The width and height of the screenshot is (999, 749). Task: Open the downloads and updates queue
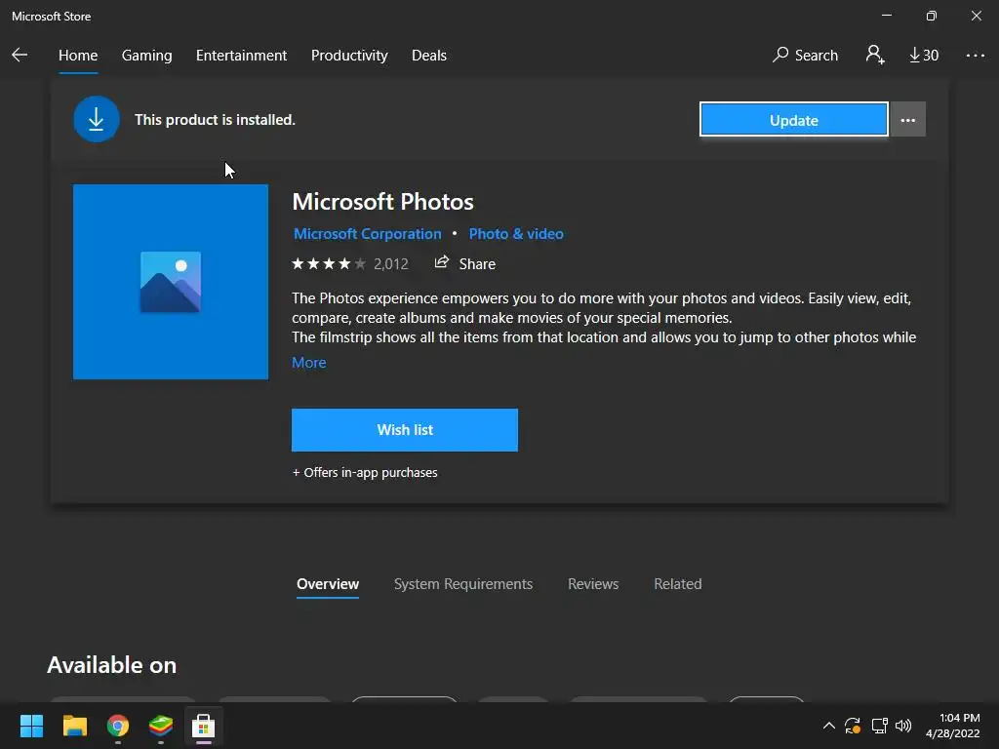[924, 56]
